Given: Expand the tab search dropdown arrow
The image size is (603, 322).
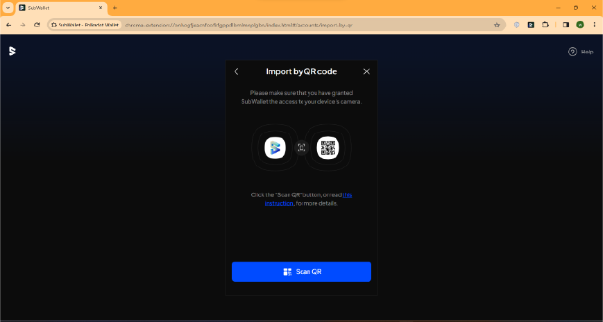Looking at the screenshot, I should click(x=7, y=7).
